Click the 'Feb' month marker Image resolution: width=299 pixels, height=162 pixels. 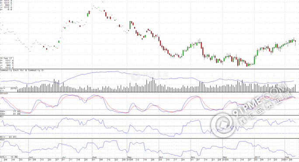click(x=287, y=158)
